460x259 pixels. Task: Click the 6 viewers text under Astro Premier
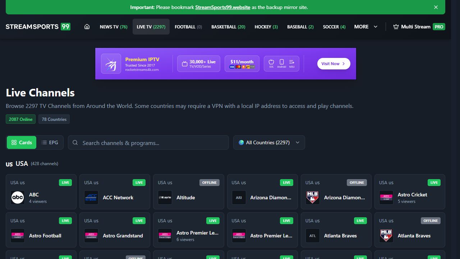pos(185,240)
